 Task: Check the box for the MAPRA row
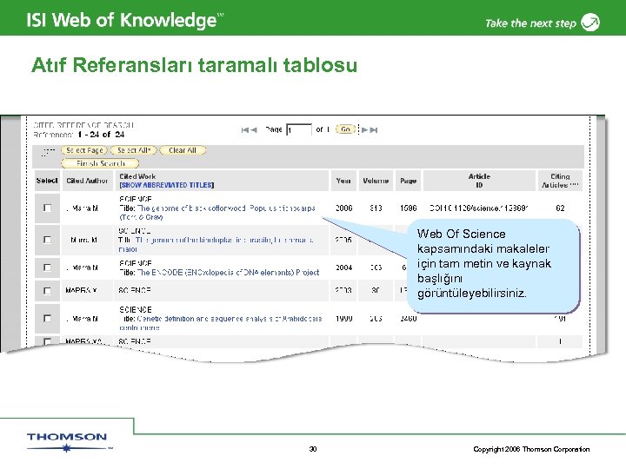click(47, 291)
